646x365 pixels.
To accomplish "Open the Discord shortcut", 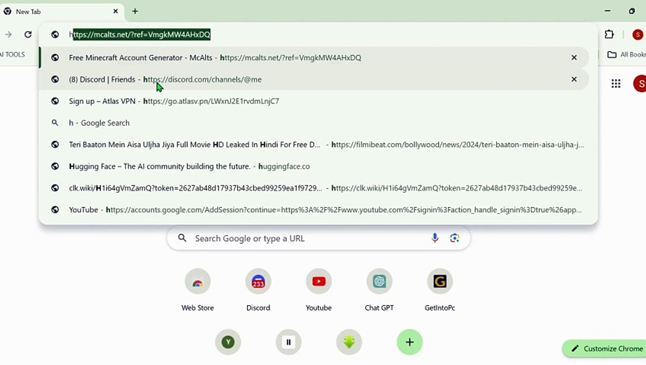I will coord(258,289).
